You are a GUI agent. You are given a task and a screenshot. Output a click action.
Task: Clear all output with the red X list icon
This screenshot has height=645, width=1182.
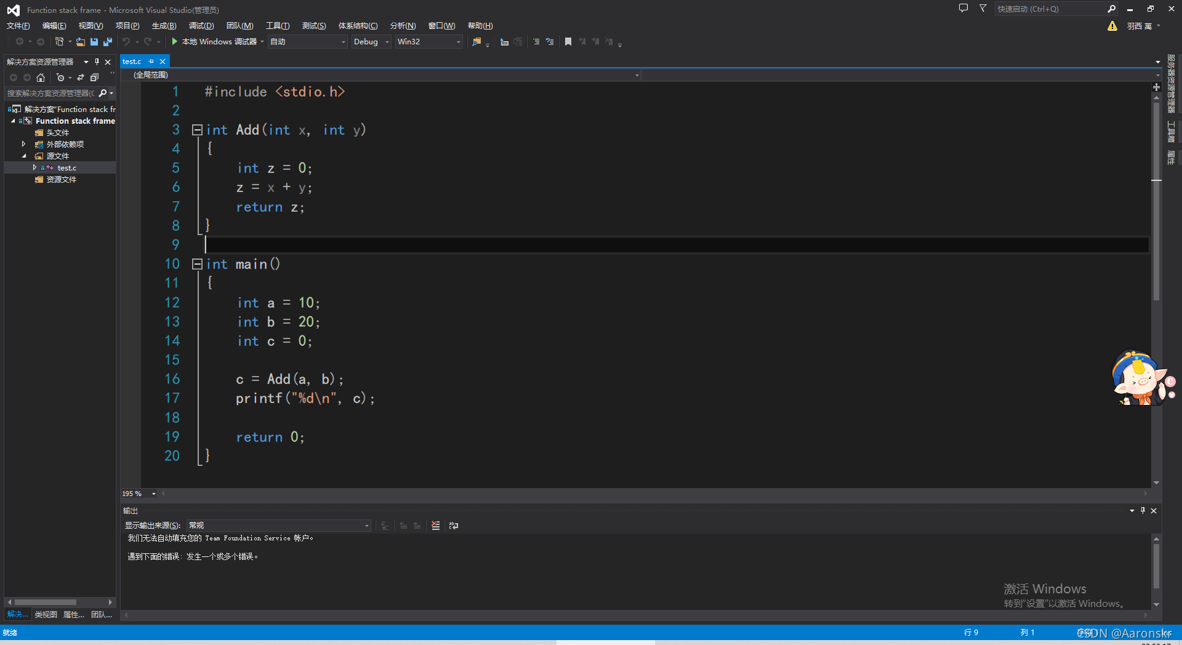click(436, 526)
